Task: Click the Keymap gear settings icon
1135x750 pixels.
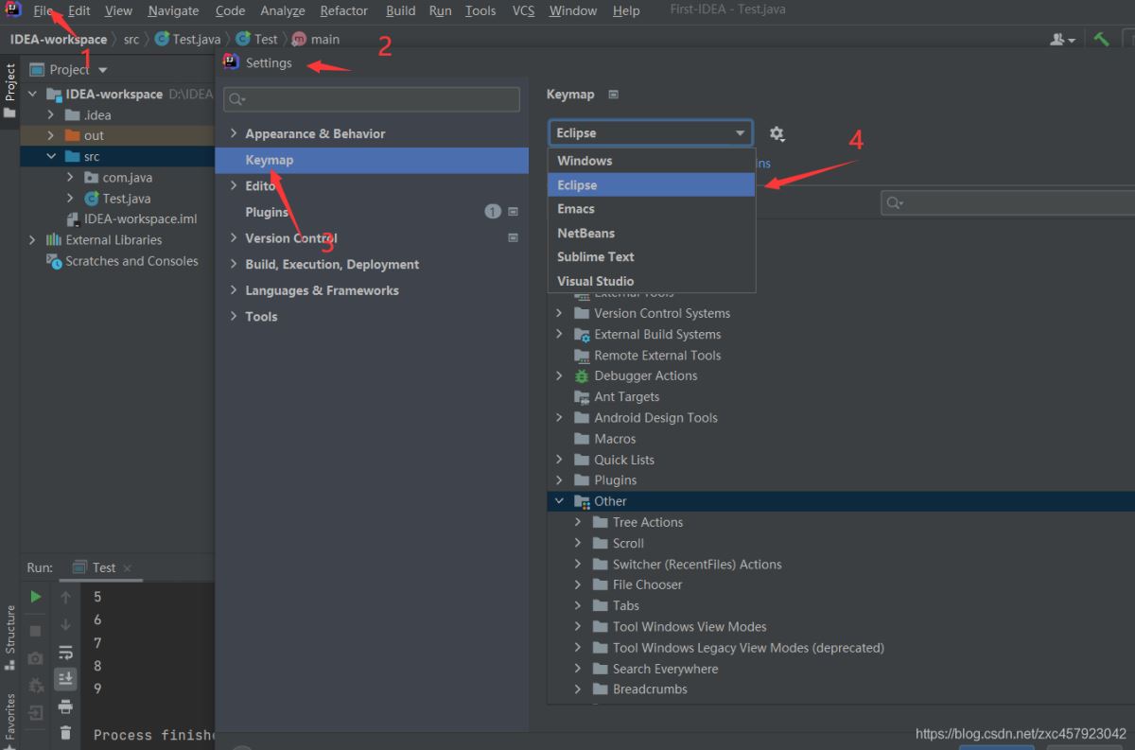Action: click(x=777, y=133)
